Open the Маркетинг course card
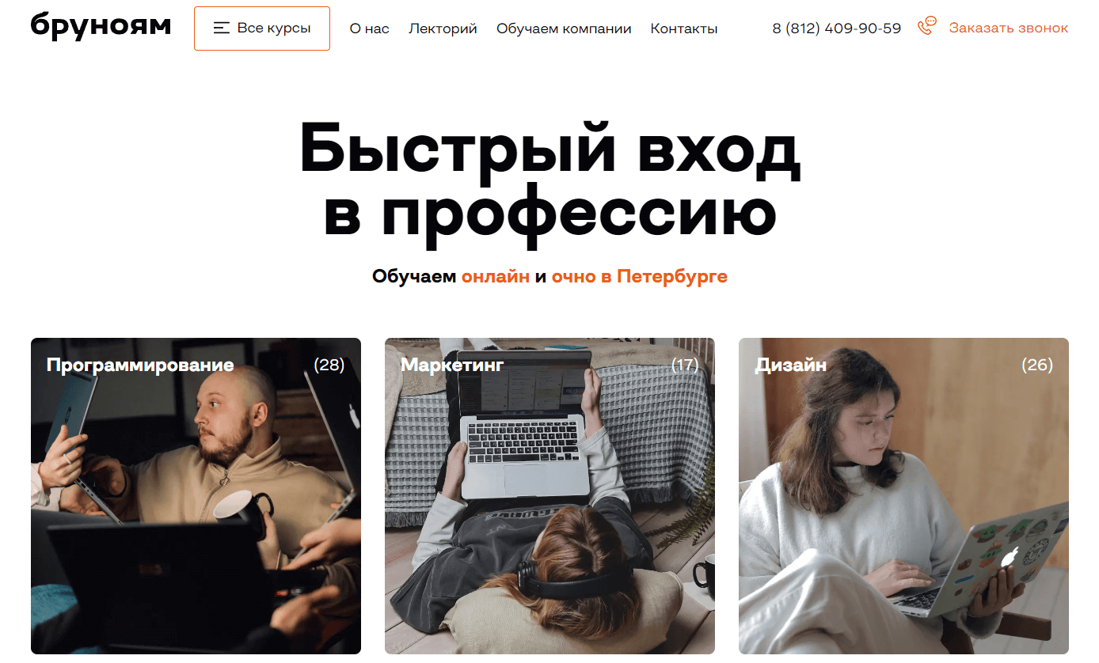The width and height of the screenshot is (1099, 663). coord(549,496)
